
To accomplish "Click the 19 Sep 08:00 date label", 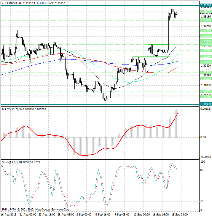I will tap(180, 215).
